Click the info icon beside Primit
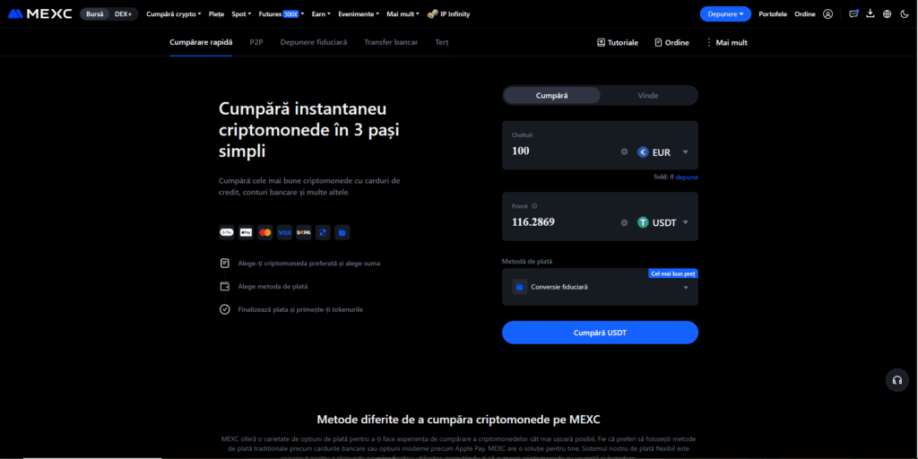The width and height of the screenshot is (918, 459). (534, 206)
